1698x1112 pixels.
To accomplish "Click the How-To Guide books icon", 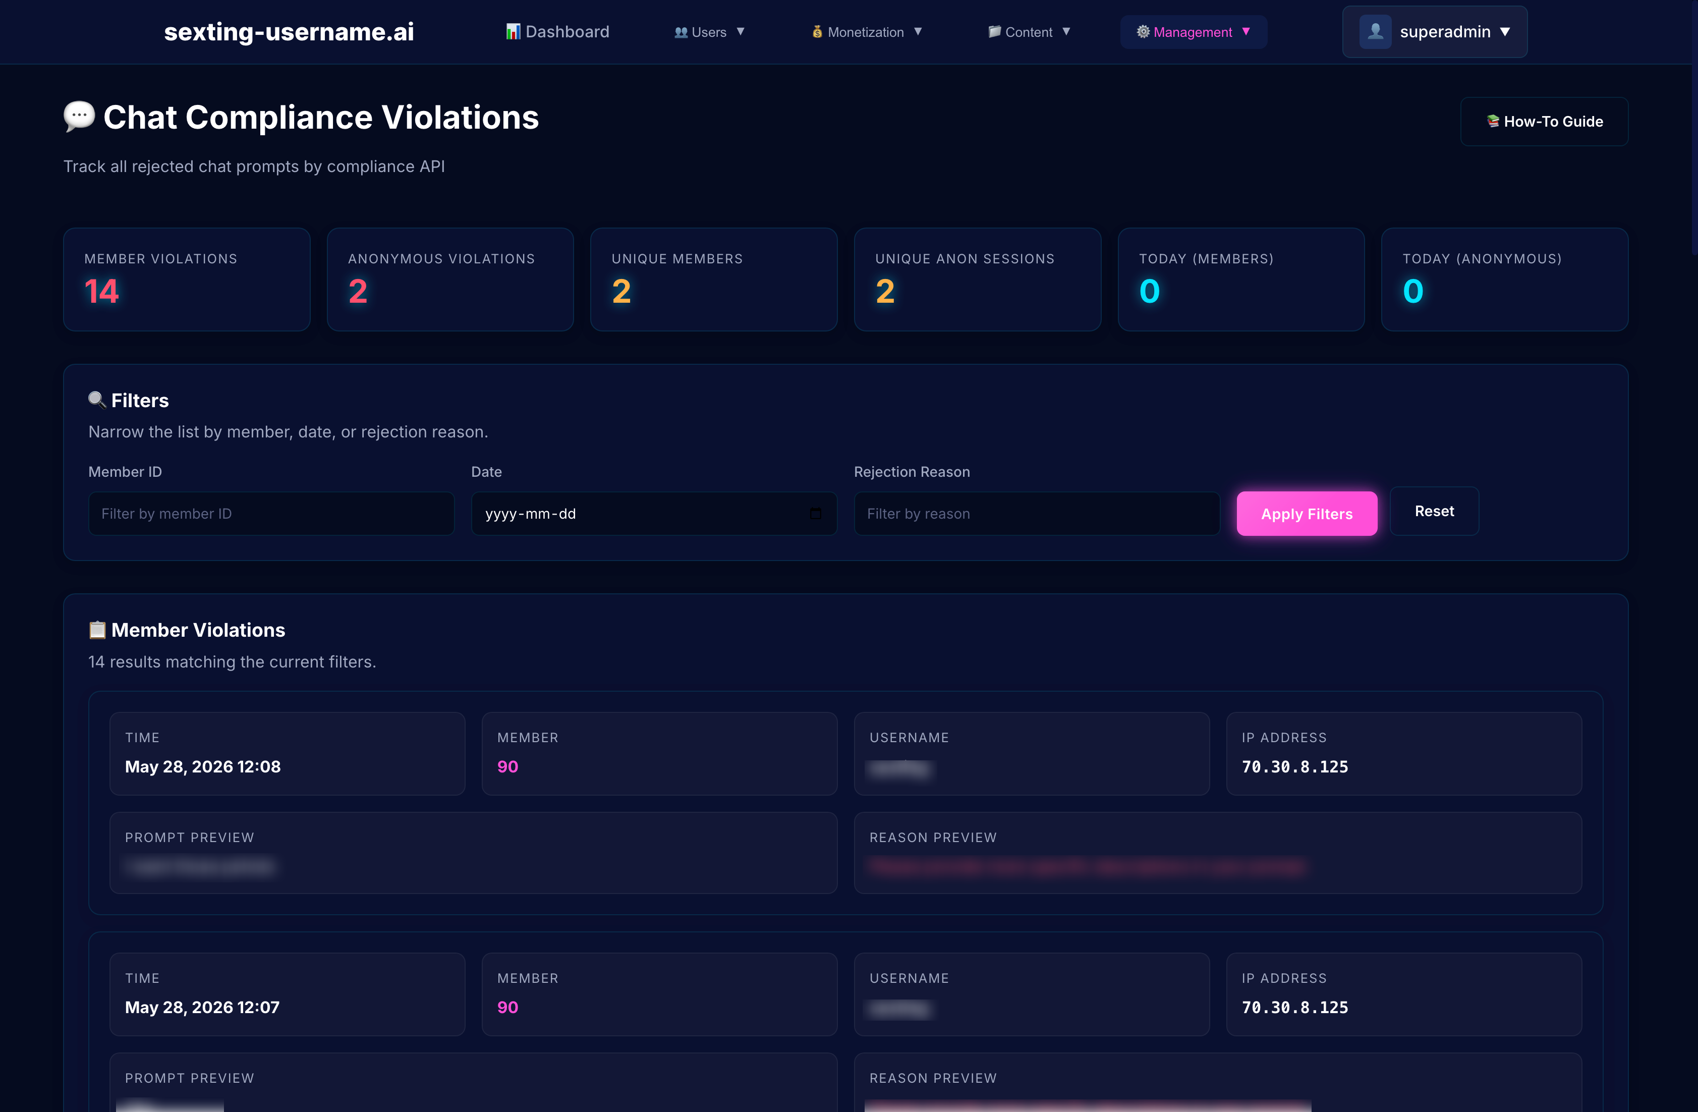I will click(1493, 121).
